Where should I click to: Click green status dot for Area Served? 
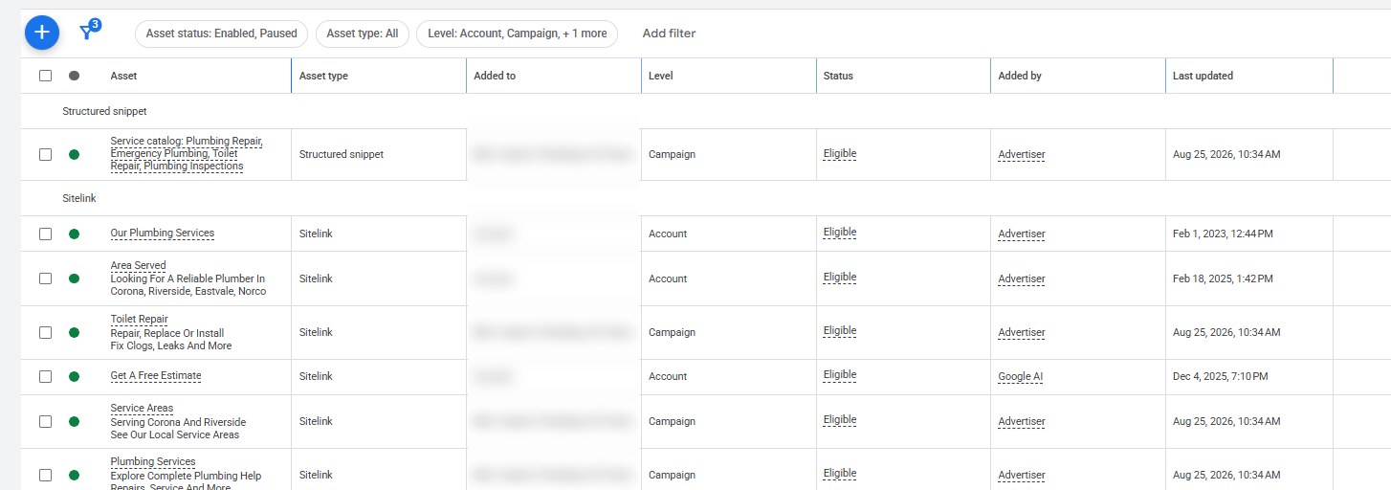[x=74, y=278]
